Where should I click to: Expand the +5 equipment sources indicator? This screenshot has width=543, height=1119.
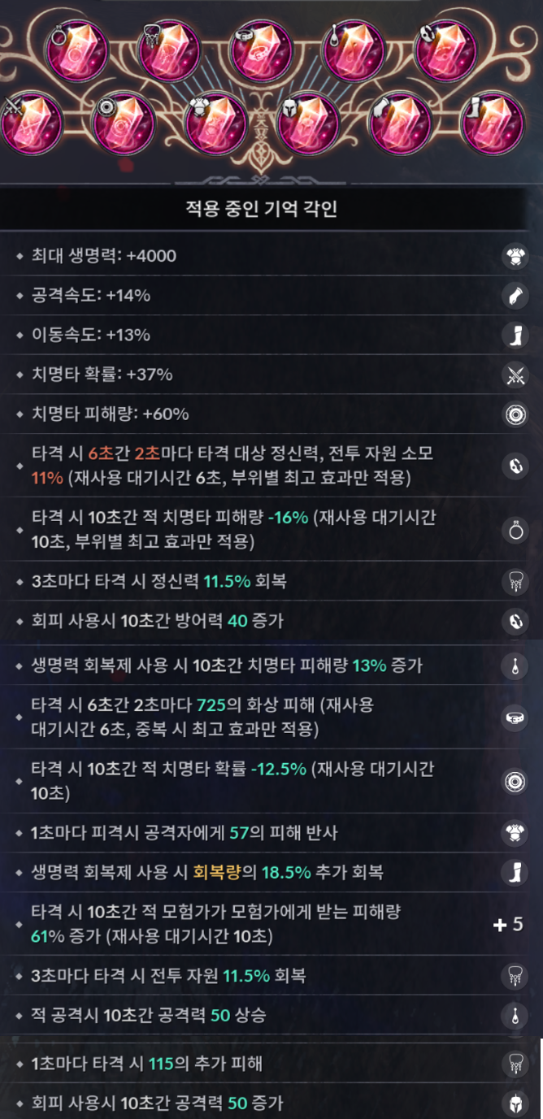coord(509,925)
